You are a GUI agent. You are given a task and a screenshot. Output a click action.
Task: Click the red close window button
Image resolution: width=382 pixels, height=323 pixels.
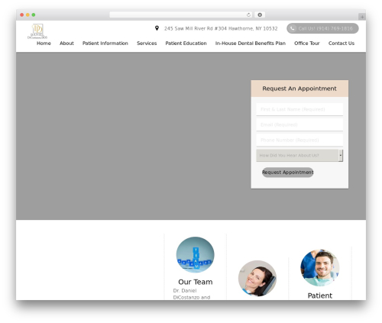pyautogui.click(x=22, y=15)
